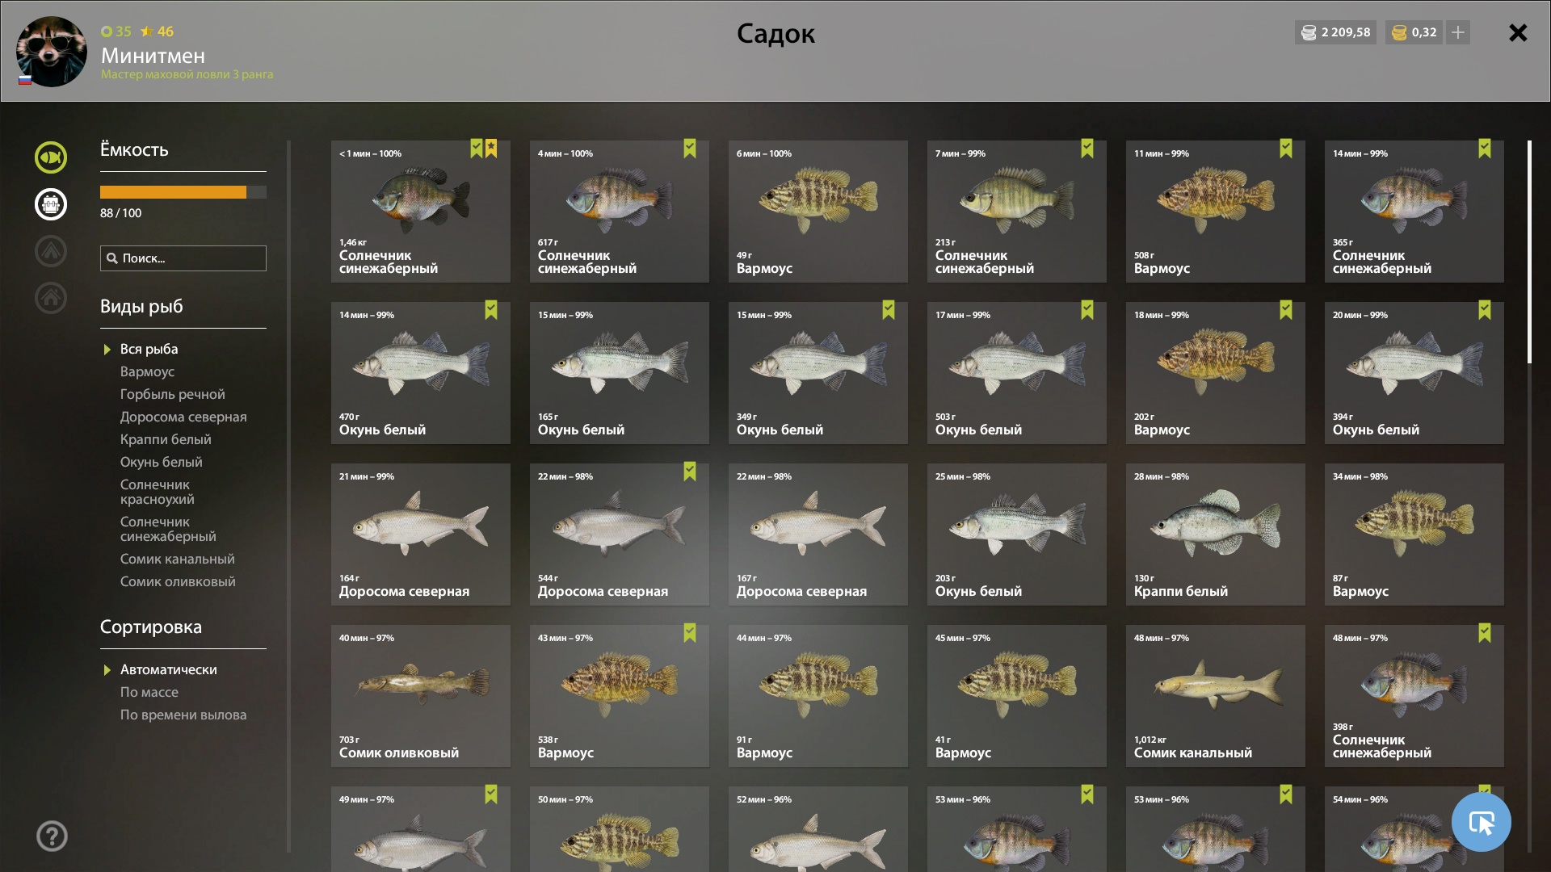Toggle green bookmark on 617 г Солнечник синежаберный

pyautogui.click(x=690, y=149)
